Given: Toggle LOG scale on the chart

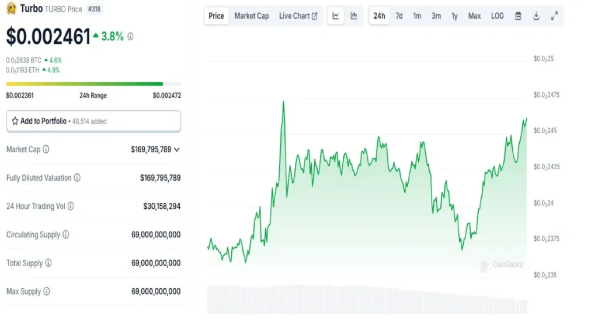Looking at the screenshot, I should click(x=498, y=16).
